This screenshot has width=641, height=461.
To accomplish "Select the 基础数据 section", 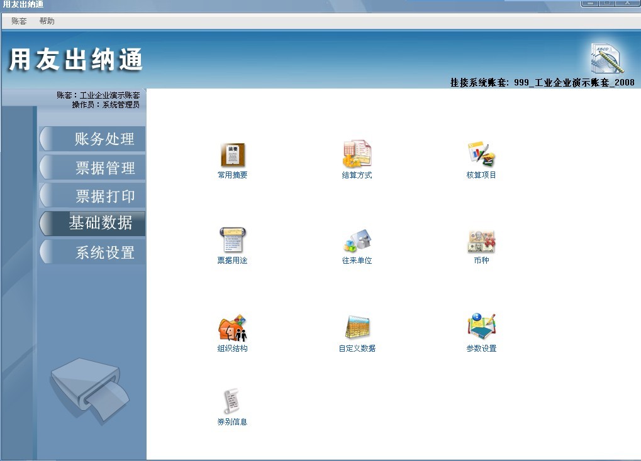I will [x=92, y=224].
